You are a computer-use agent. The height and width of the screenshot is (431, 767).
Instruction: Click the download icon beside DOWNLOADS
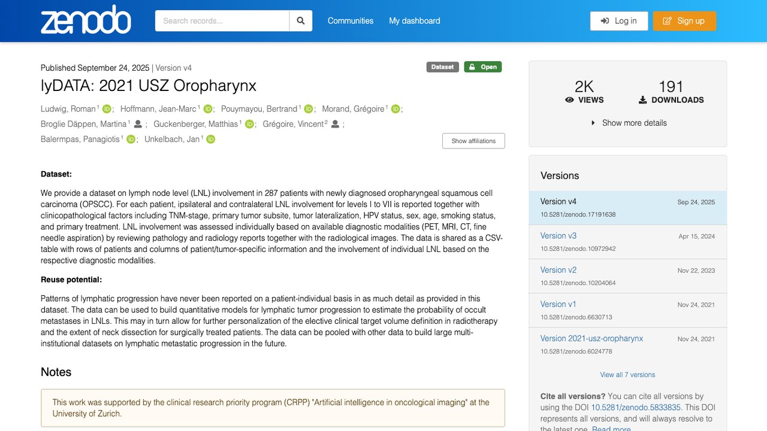(643, 100)
